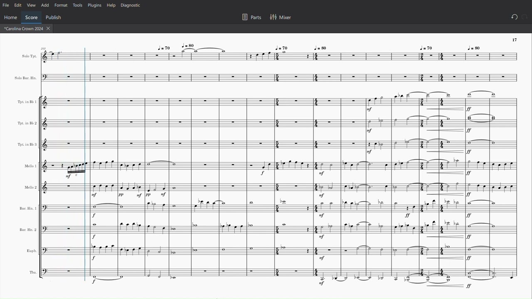Select the Solo Bar. Hn. instrument label
Screen dimensions: 532x299
pos(25,78)
